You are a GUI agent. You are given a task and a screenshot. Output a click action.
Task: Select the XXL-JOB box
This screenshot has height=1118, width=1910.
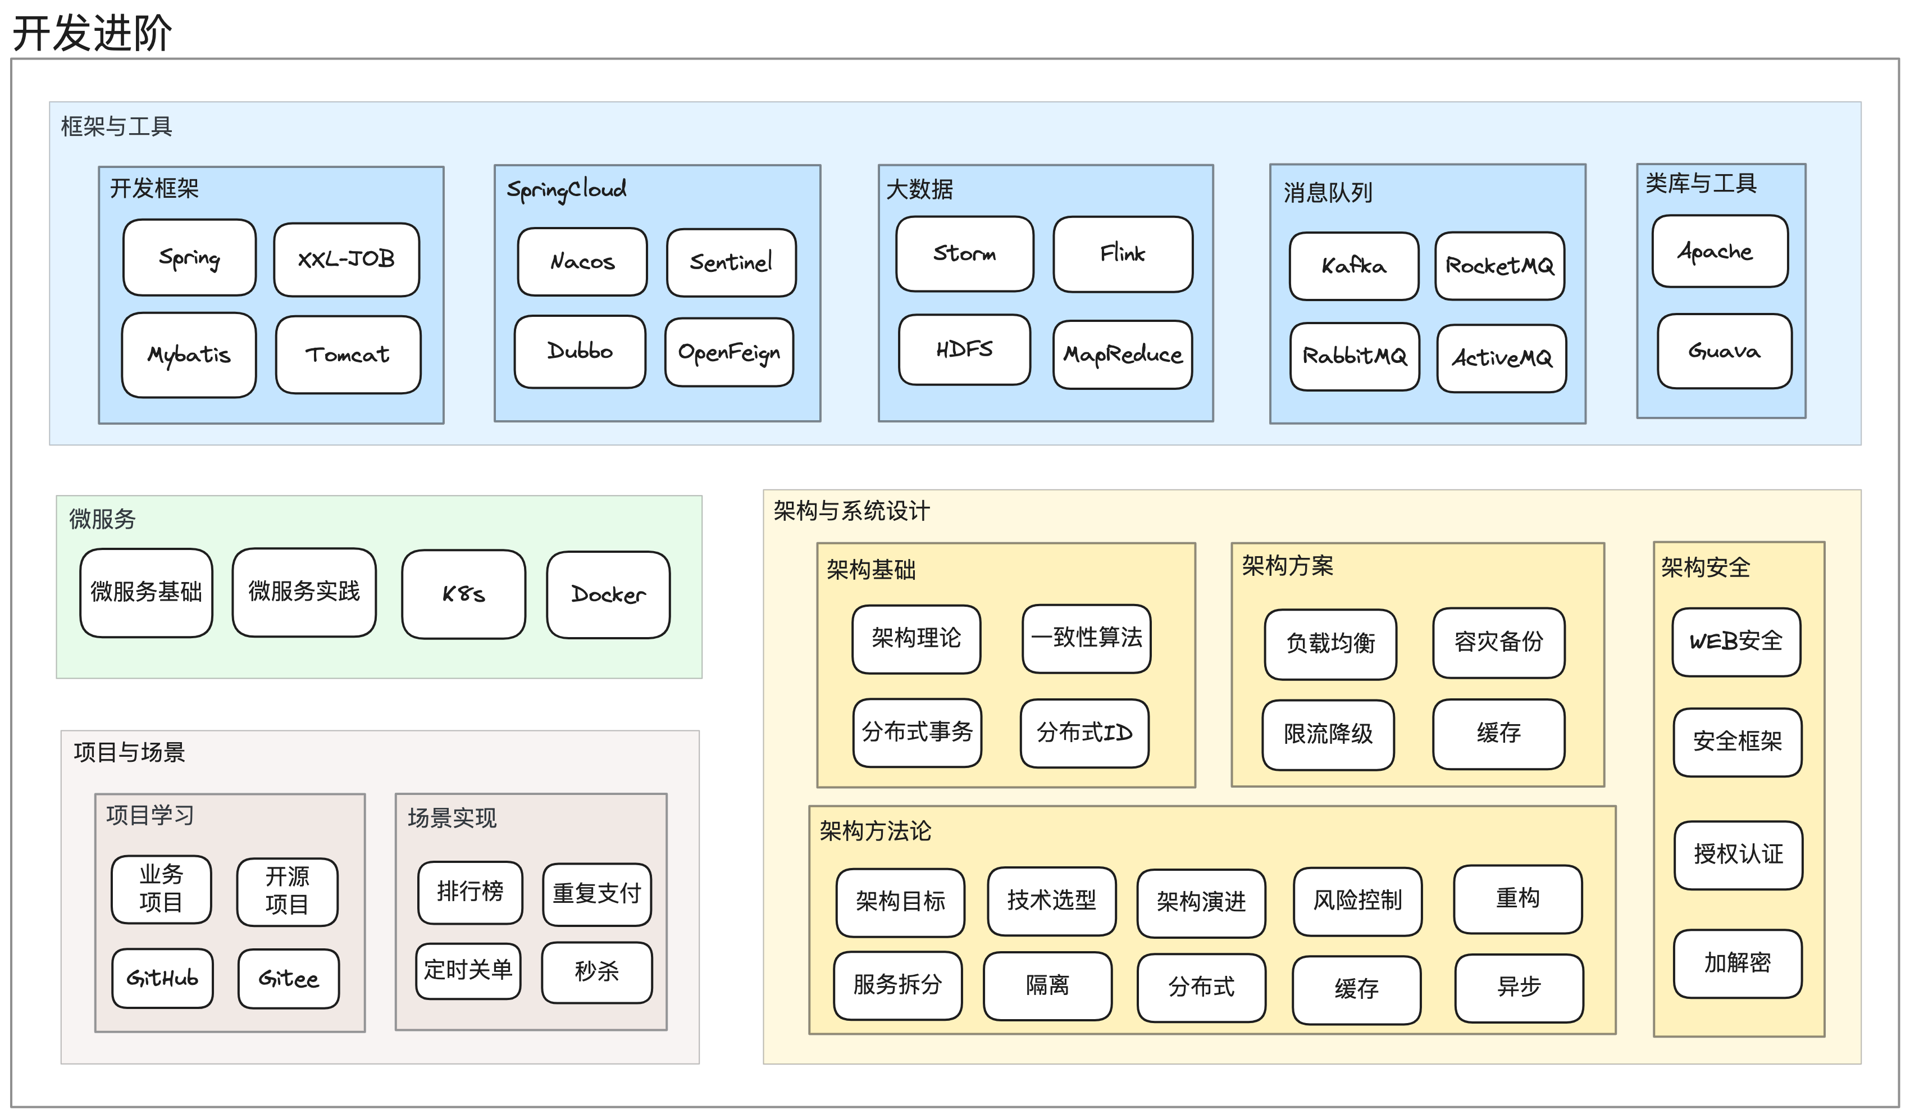[347, 259]
